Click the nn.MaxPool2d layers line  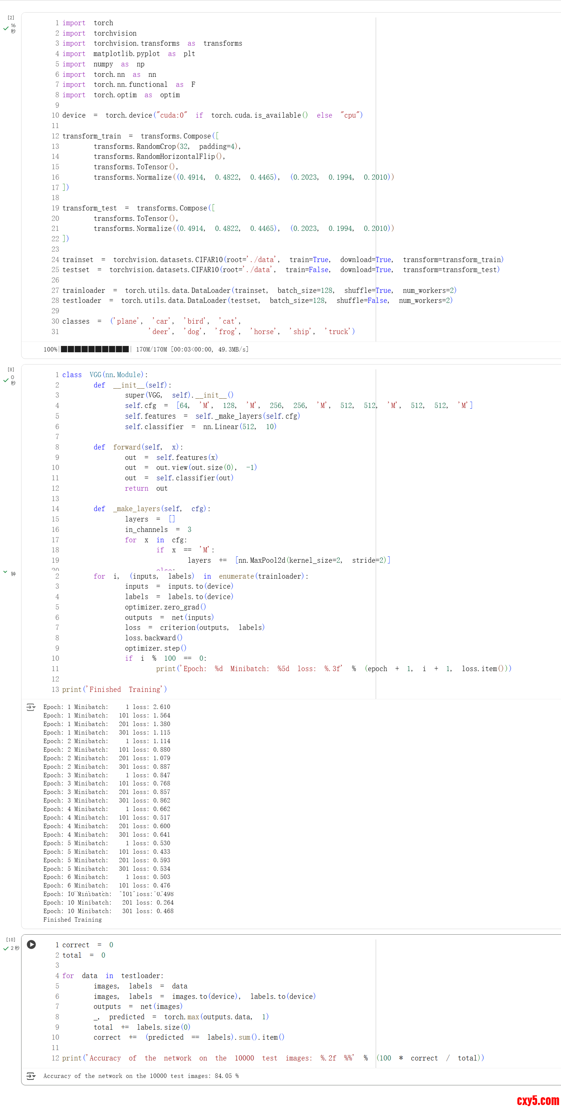(289, 560)
